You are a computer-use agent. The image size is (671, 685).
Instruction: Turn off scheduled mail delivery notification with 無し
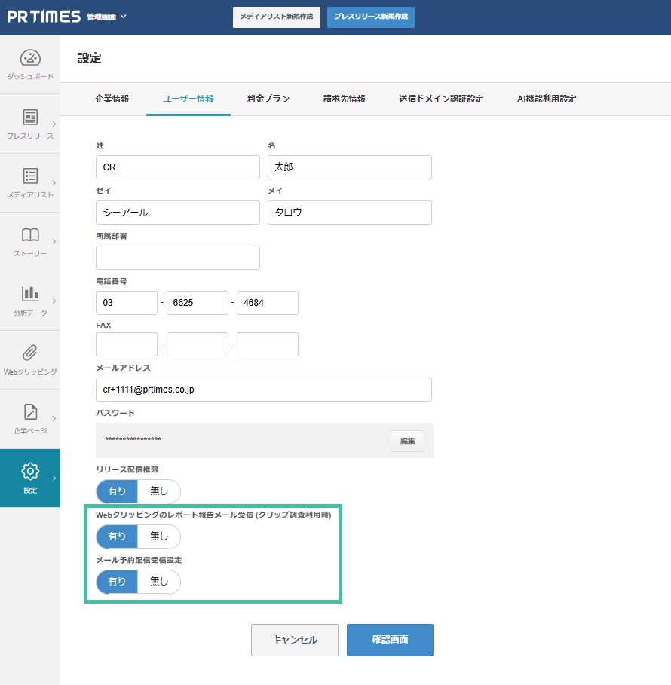coord(159,582)
